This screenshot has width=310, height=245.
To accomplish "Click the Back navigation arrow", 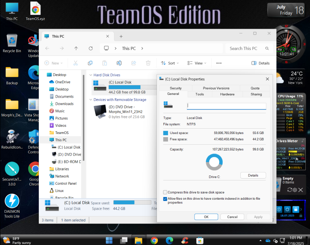I will (x=47, y=48).
